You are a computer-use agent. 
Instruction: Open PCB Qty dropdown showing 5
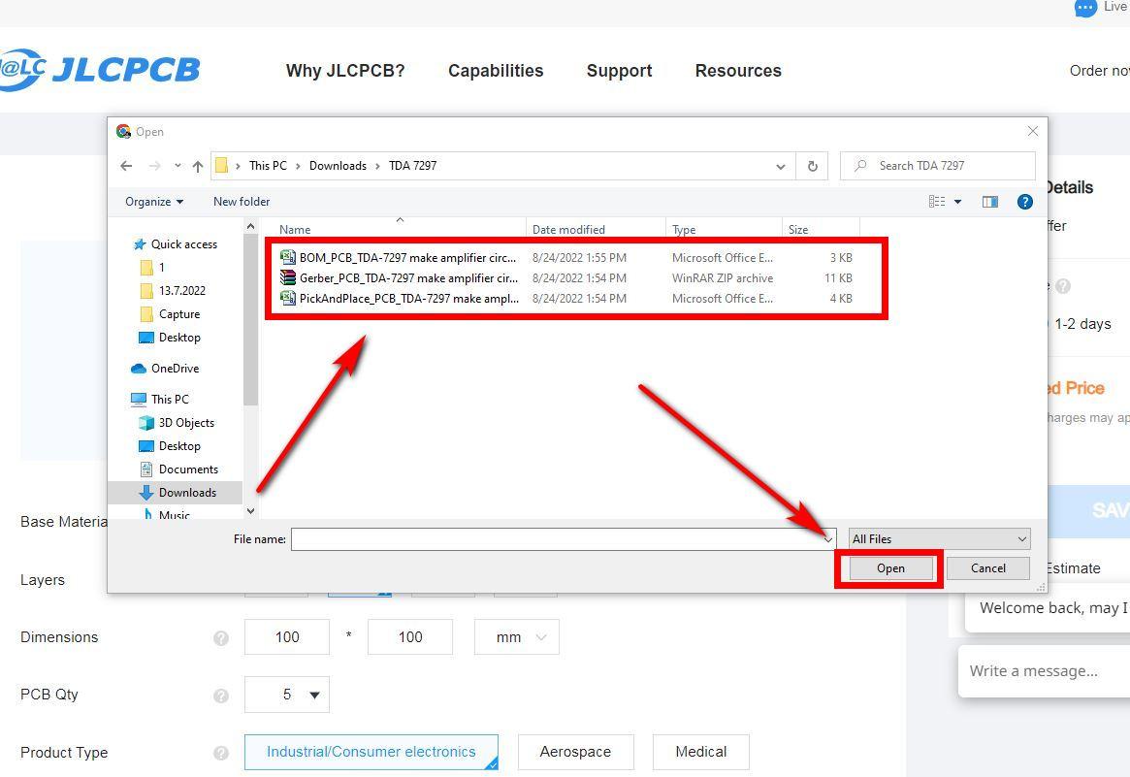click(x=287, y=695)
